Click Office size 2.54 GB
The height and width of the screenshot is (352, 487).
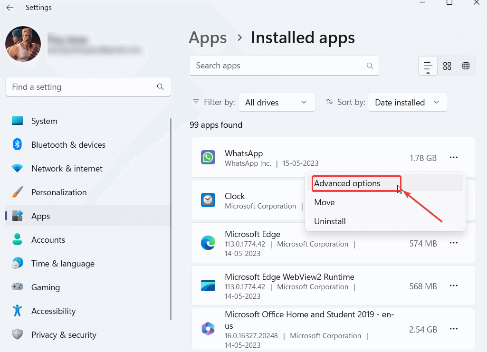pos(423,329)
